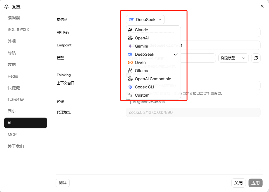269x192 pixels.
Task: Click the 代理地址 socks5 input field
Action: pos(193,112)
